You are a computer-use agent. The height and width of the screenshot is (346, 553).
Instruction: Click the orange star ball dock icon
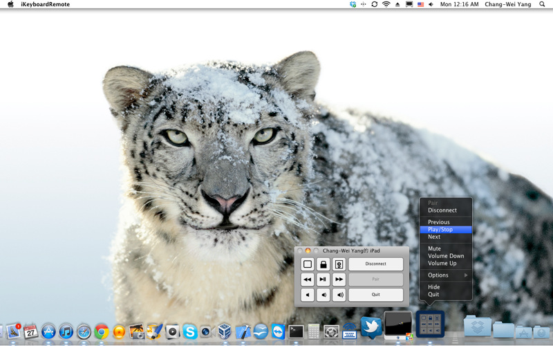point(119,332)
